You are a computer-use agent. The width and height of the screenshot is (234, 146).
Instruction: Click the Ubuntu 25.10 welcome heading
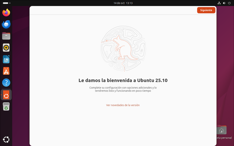pos(123,80)
